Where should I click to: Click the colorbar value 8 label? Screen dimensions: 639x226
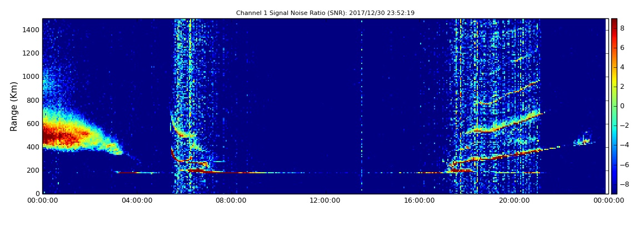622,28
